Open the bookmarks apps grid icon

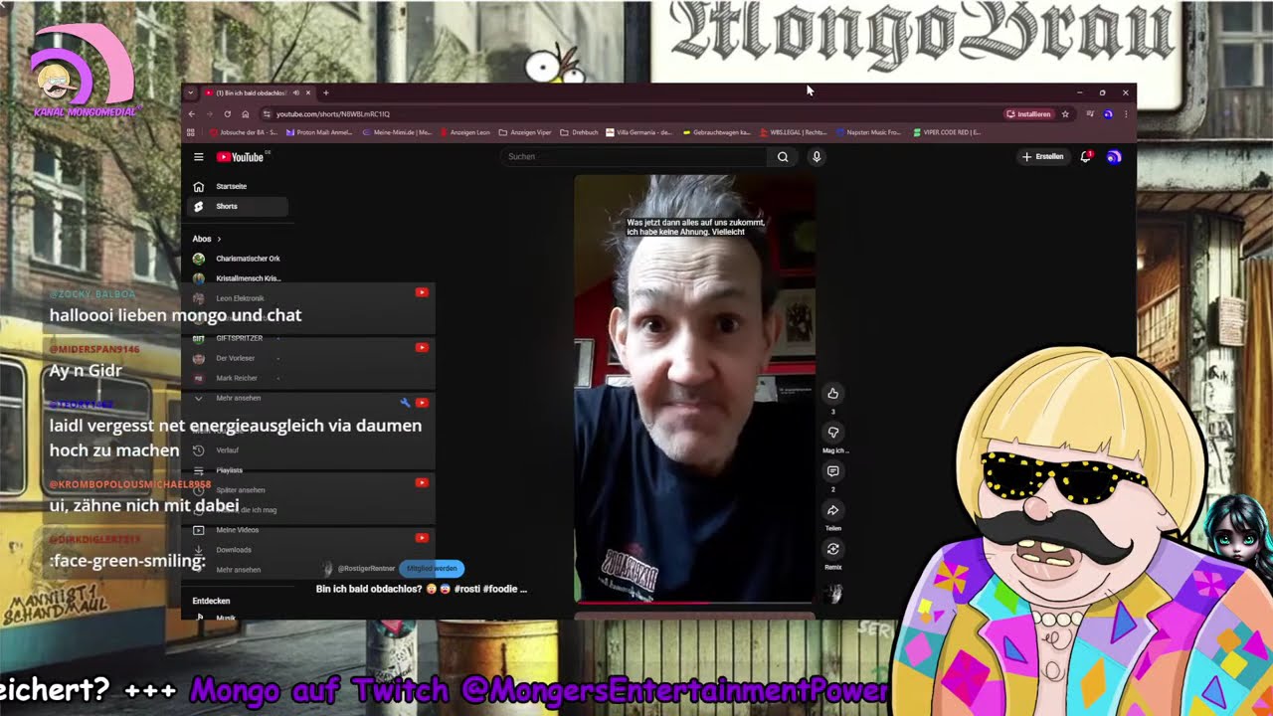pos(191,132)
